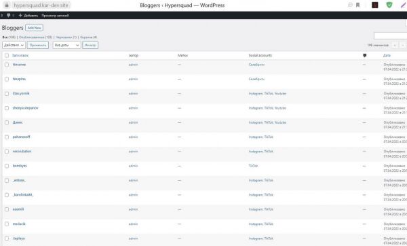Check the box for bombyes row
The width and height of the screenshot is (407, 246).
click(7, 166)
